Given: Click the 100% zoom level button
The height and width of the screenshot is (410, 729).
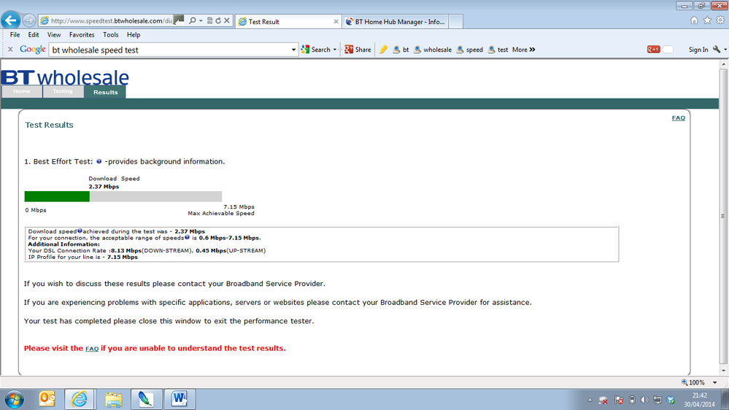Looking at the screenshot, I should (x=693, y=382).
